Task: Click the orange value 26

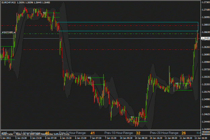Action: point(183,133)
